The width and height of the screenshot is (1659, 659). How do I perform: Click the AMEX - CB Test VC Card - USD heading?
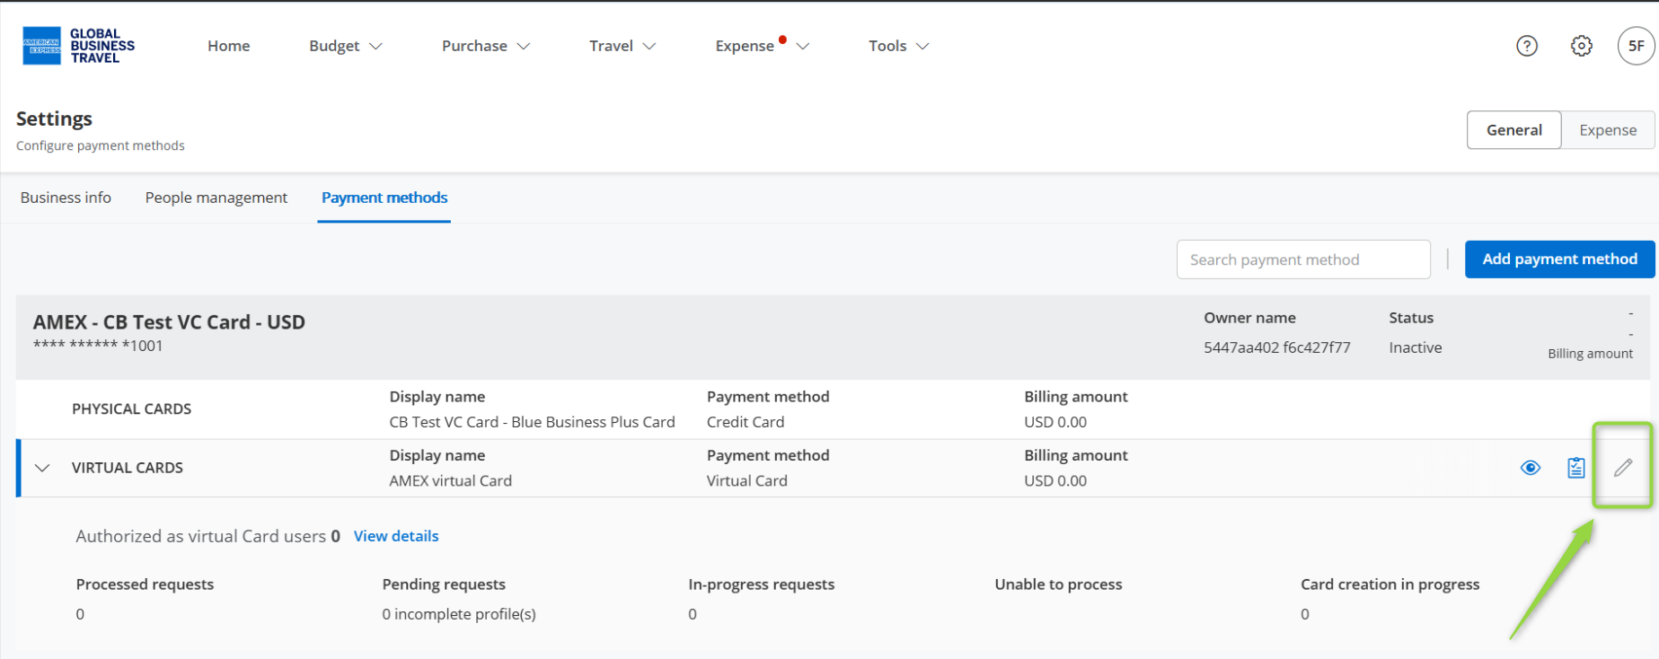(169, 322)
